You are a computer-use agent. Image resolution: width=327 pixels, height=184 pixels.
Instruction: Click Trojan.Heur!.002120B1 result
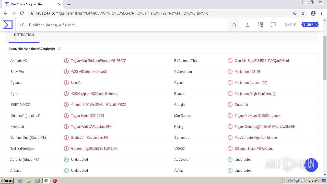point(88,116)
